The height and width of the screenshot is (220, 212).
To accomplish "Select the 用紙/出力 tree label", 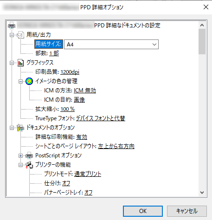I will click(x=39, y=35).
